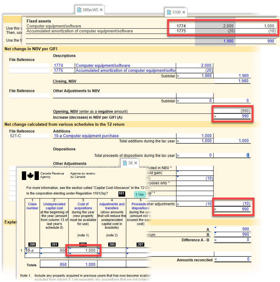Viewport: 280px width, 282px height.
Task: Open the 1775 GIFI code link
Action: click(58, 70)
